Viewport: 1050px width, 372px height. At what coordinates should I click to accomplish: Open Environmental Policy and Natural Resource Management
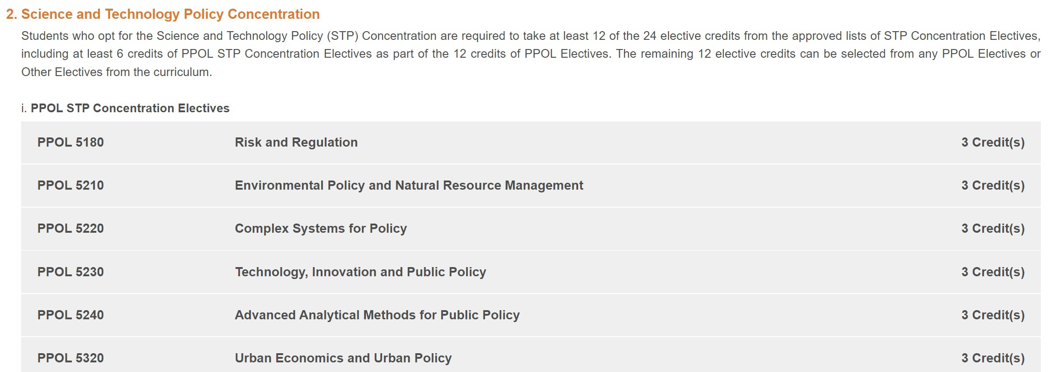point(409,186)
